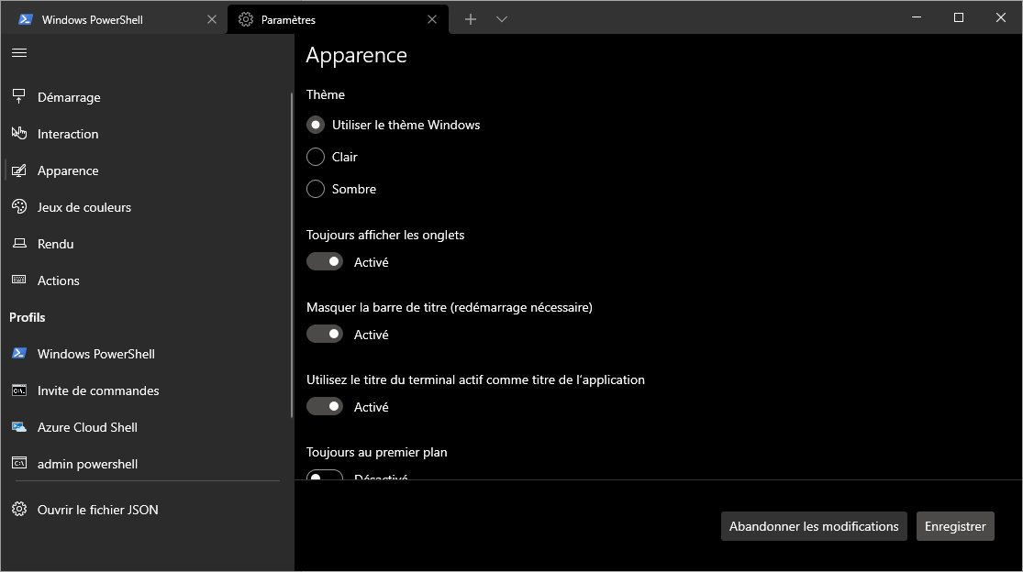Viewport: 1023px width, 572px height.
Task: Click the Jeux de couleurs palette icon
Action: tap(18, 207)
